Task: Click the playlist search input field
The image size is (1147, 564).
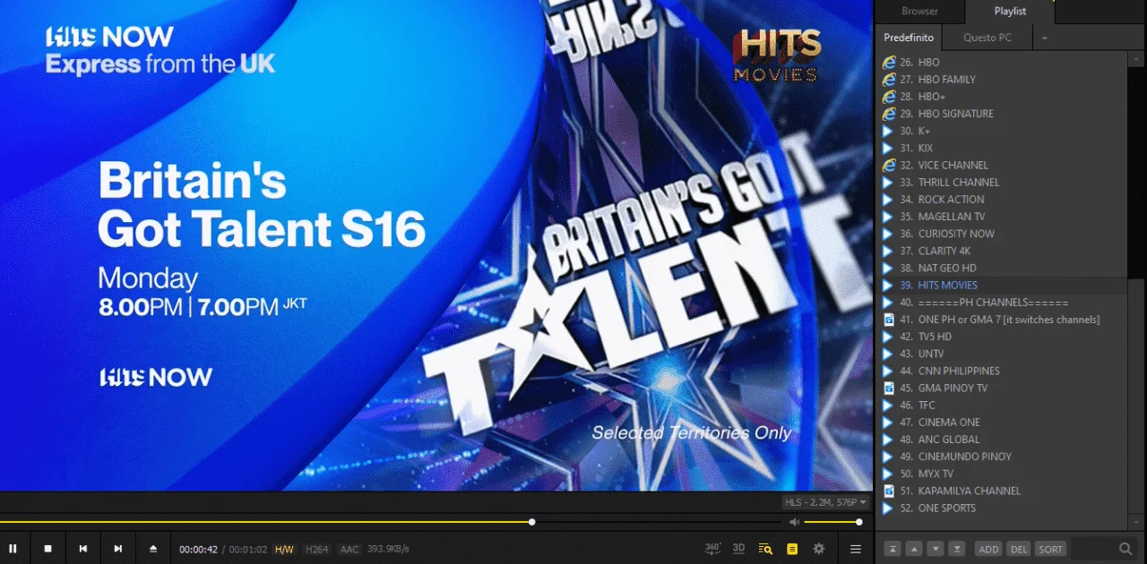Action: click(1093, 549)
